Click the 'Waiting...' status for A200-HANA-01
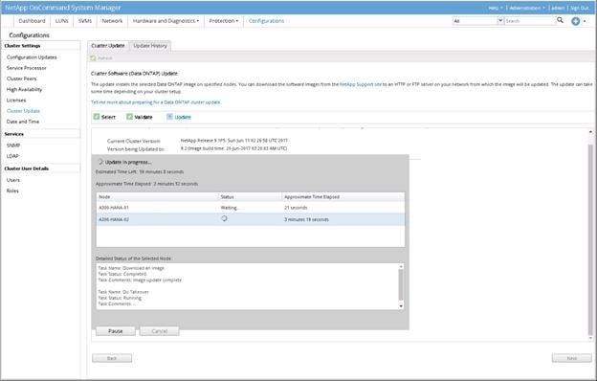Image resolution: width=597 pixels, height=381 pixels. pyautogui.click(x=230, y=208)
